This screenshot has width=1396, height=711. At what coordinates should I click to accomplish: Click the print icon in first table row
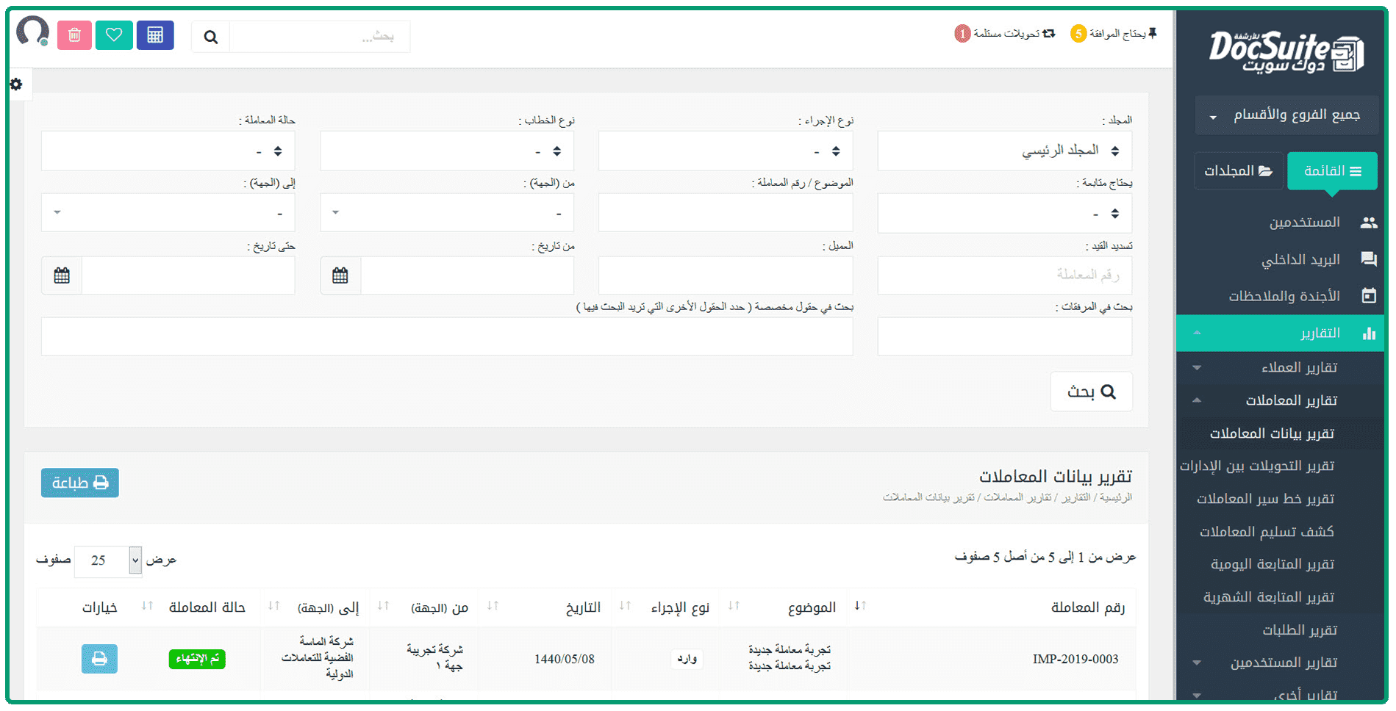tap(99, 659)
